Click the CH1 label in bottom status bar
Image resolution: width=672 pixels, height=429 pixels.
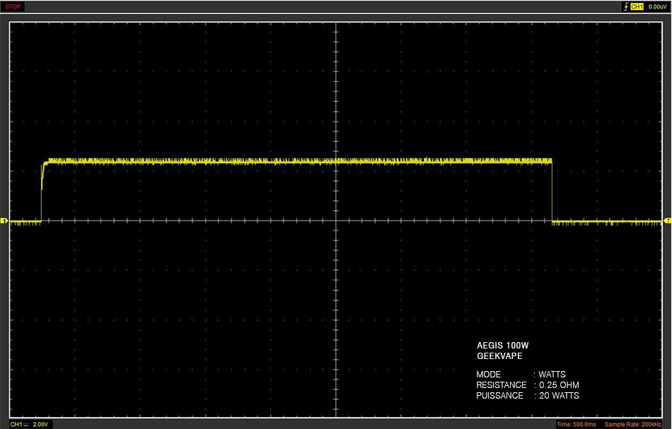pos(16,424)
